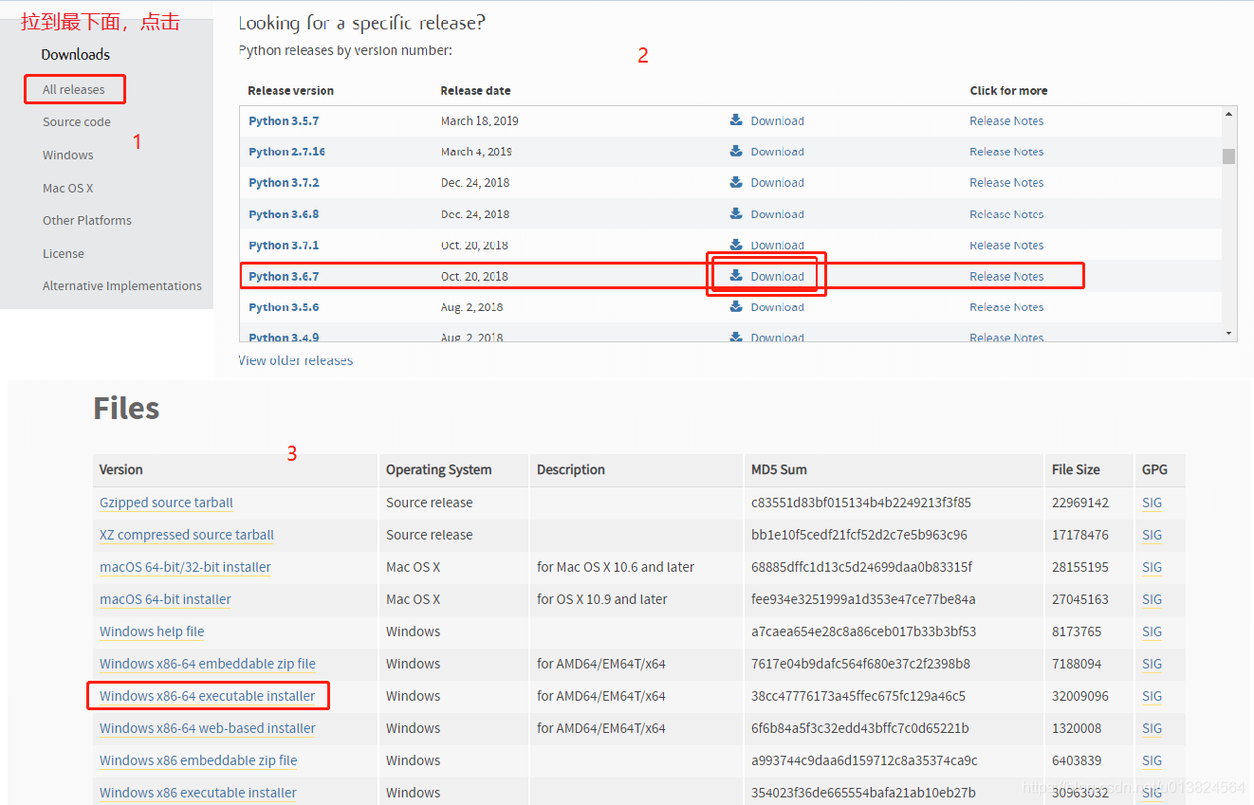Download Windows x86 embeddable zip file
Image resolution: width=1254 pixels, height=805 pixels.
pyautogui.click(x=198, y=760)
